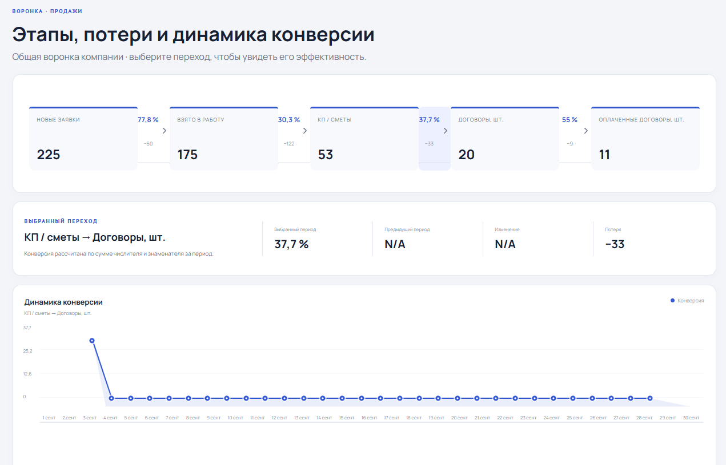Click the 30 сент x-axis label
The image size is (726, 465).
click(691, 418)
